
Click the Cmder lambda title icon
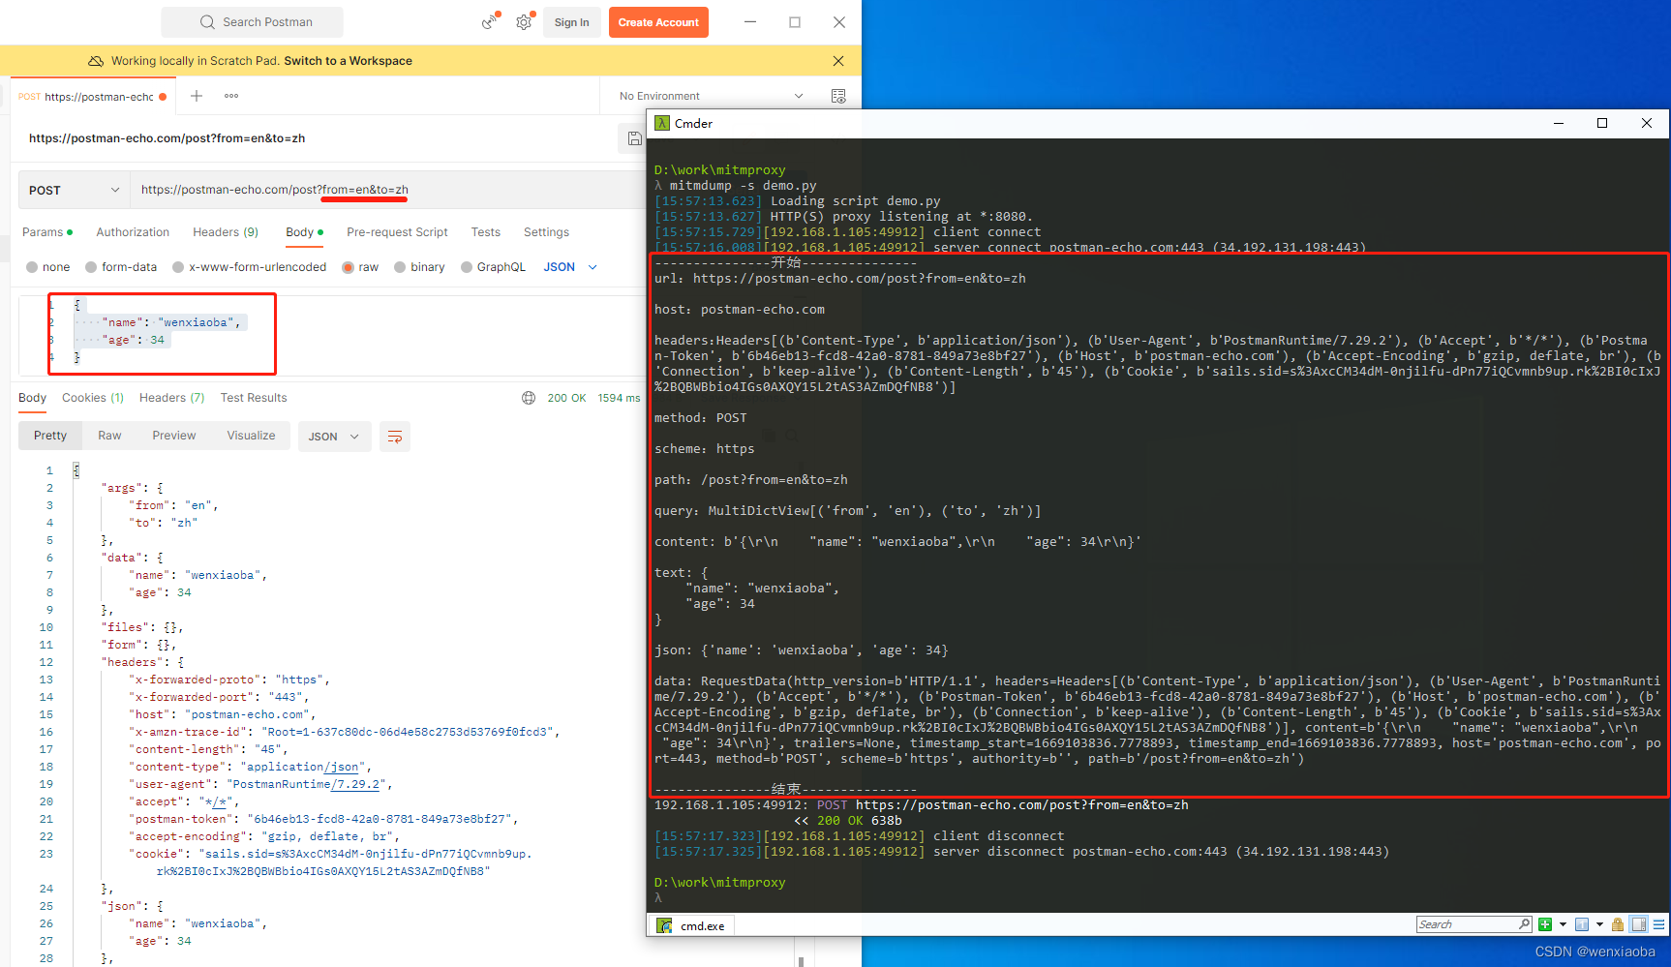[662, 123]
